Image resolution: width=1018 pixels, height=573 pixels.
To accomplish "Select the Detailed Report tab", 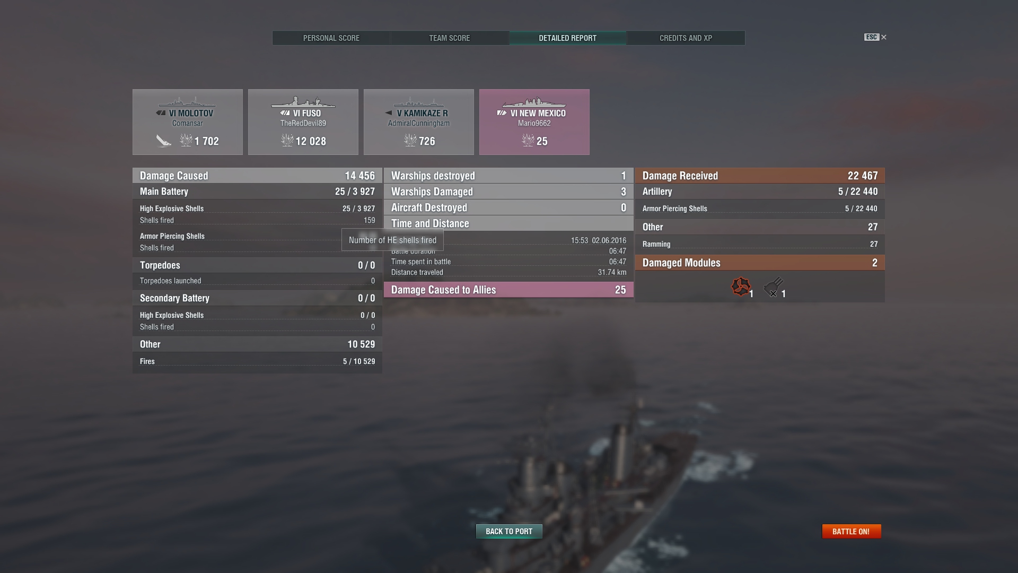I will (568, 38).
